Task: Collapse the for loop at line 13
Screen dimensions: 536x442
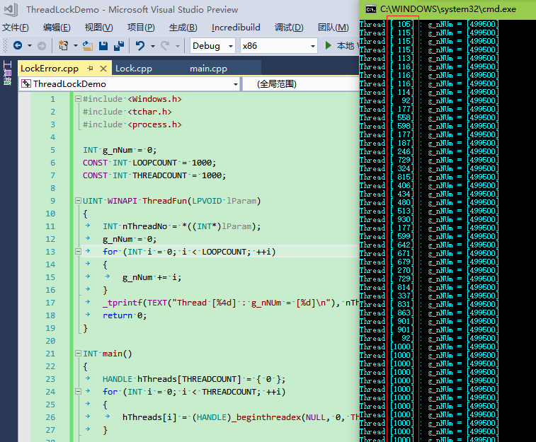Action: [76, 252]
